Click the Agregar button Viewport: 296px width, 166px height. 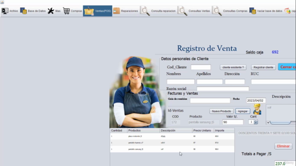point(242,111)
